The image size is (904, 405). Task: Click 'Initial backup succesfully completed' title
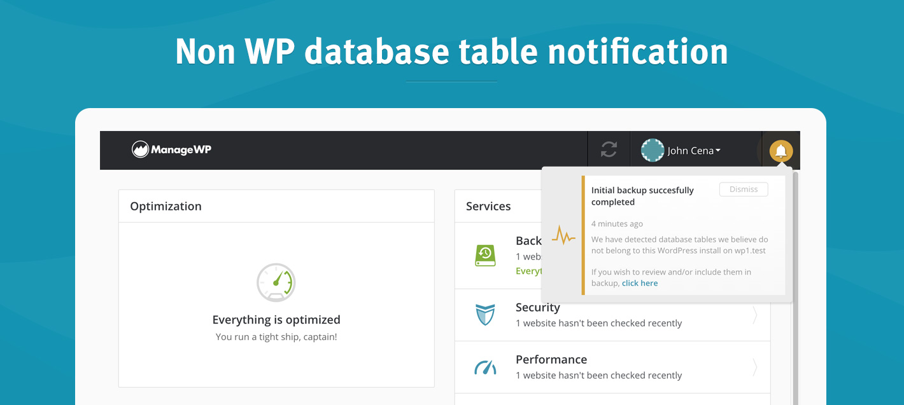pyautogui.click(x=642, y=196)
